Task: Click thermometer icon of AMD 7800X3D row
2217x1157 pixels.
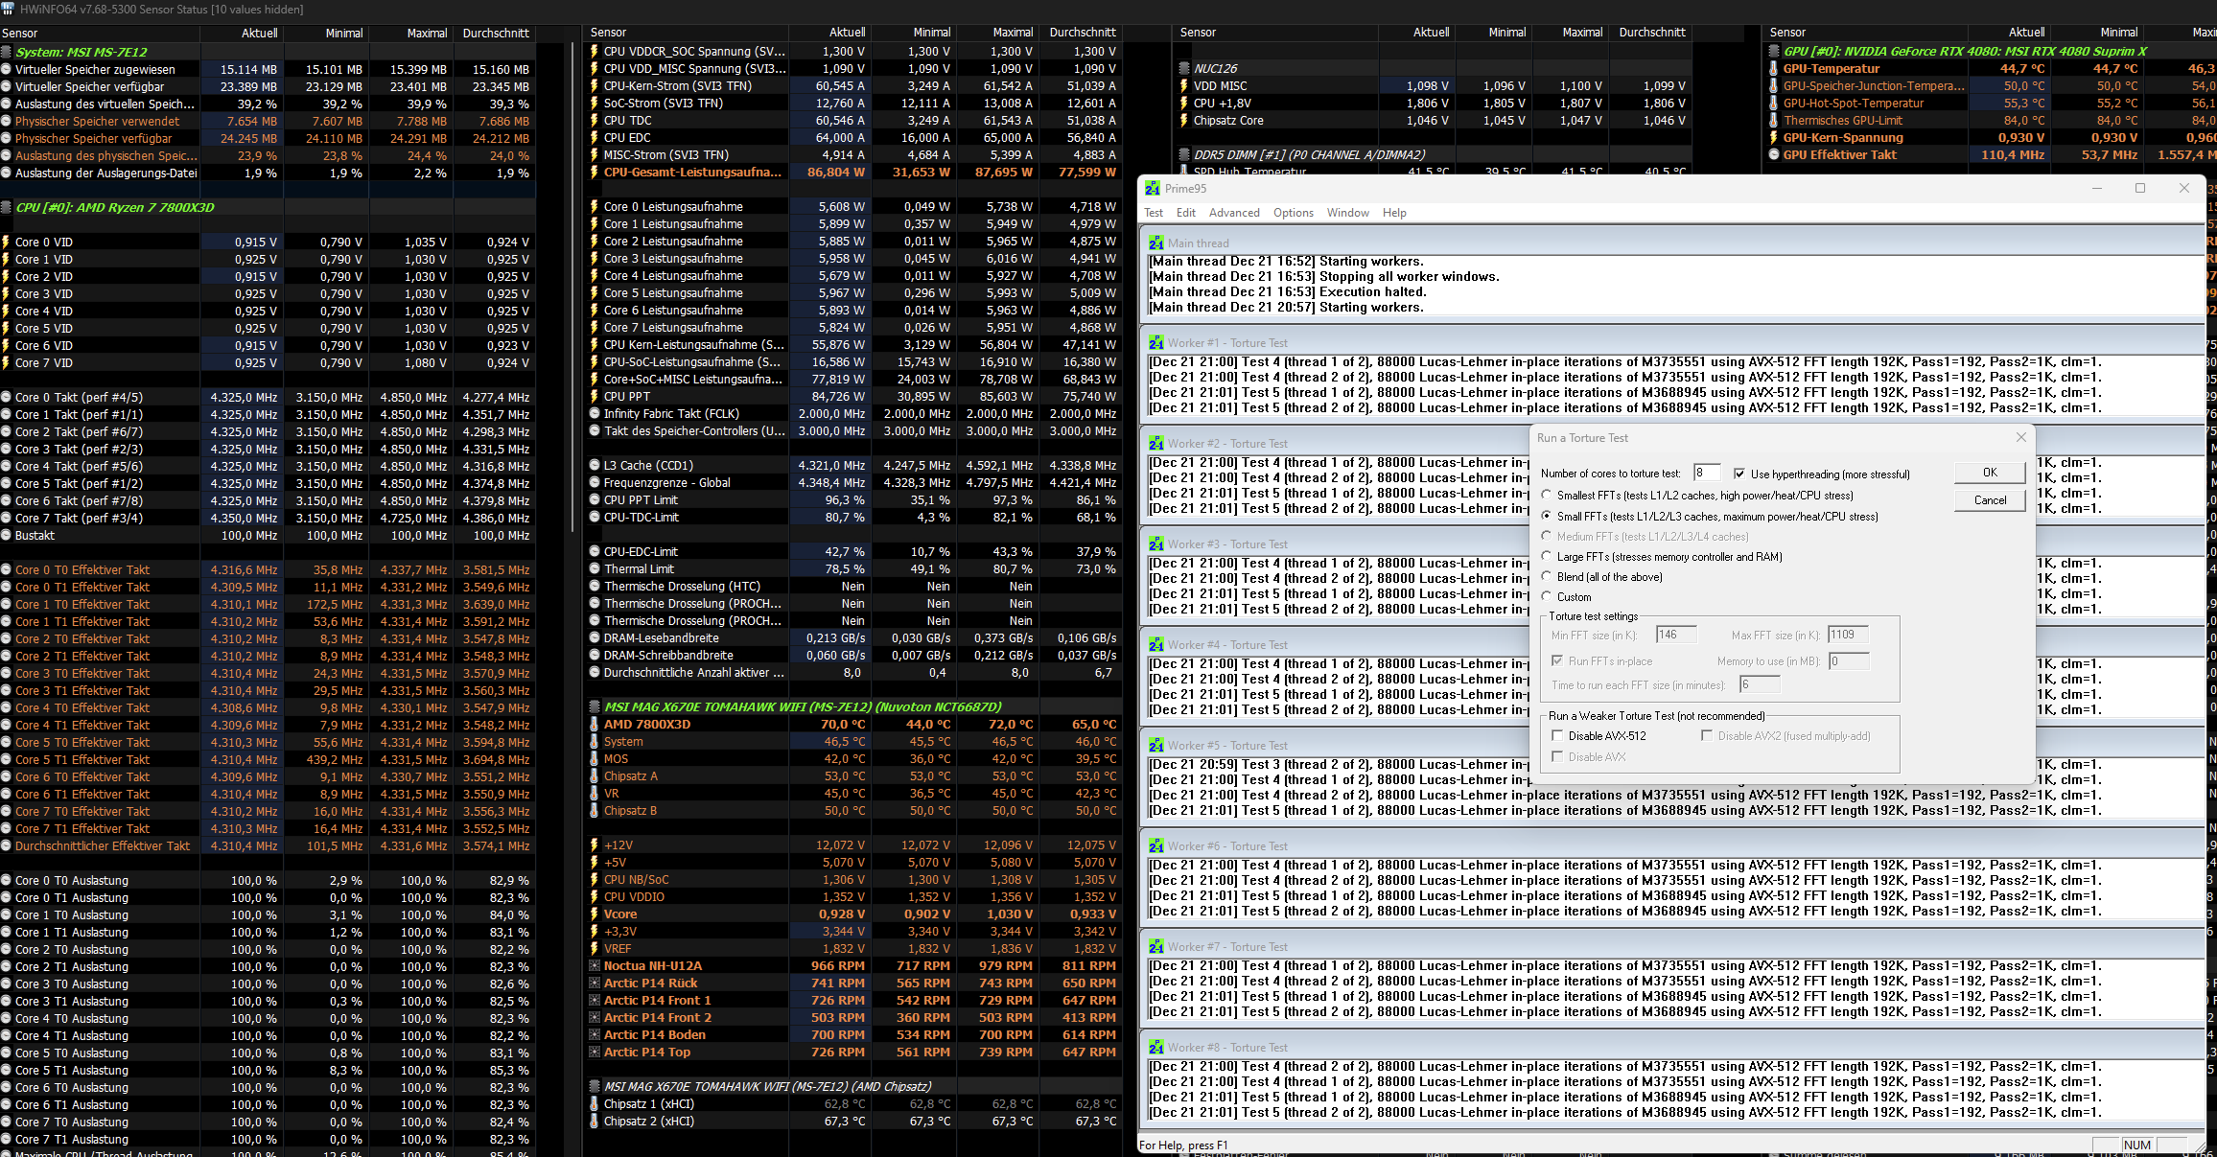Action: click(595, 725)
